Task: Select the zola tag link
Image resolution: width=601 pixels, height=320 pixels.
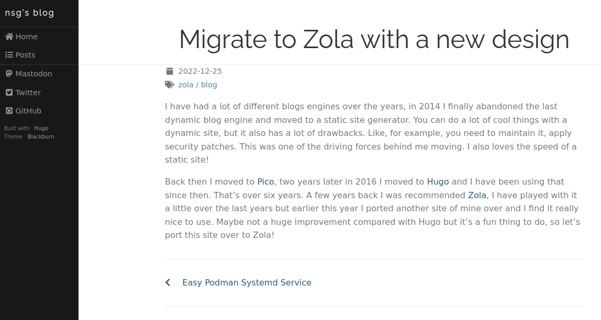Action: [x=185, y=85]
